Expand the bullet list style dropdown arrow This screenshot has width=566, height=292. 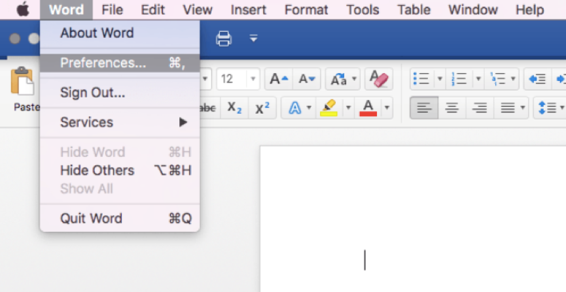coord(439,79)
